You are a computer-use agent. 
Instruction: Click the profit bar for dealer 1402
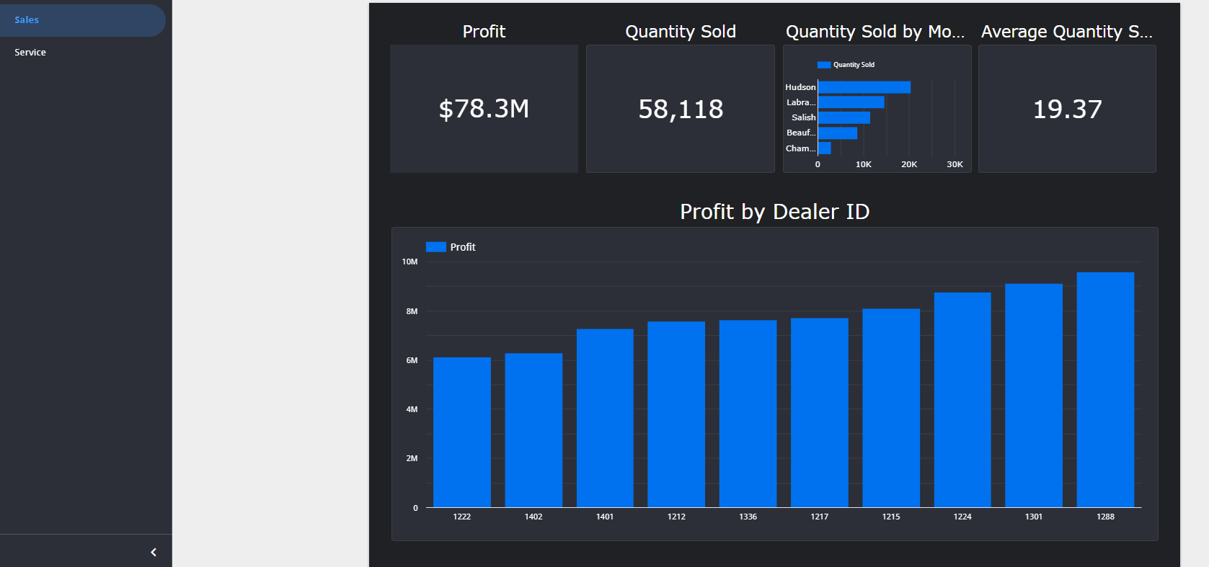[533, 430]
